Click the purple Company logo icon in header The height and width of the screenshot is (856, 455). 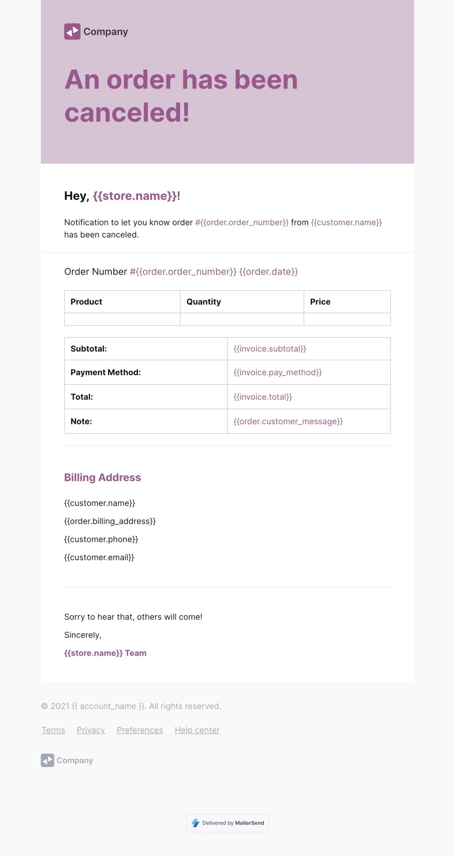tap(72, 32)
